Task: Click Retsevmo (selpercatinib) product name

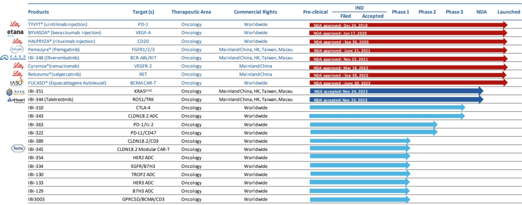Action: [55, 74]
